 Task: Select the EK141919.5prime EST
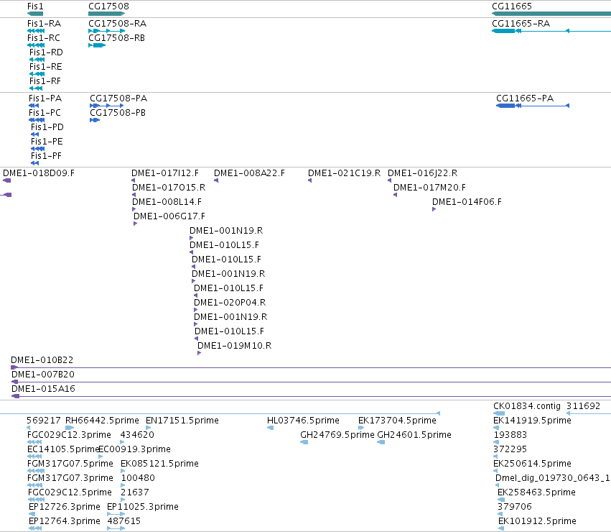coord(532,421)
